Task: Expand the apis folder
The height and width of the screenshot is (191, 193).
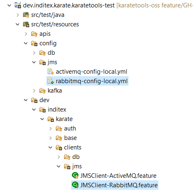Action: 26,34
